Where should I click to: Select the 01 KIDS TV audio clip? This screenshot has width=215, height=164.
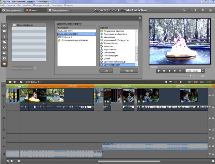155,146
